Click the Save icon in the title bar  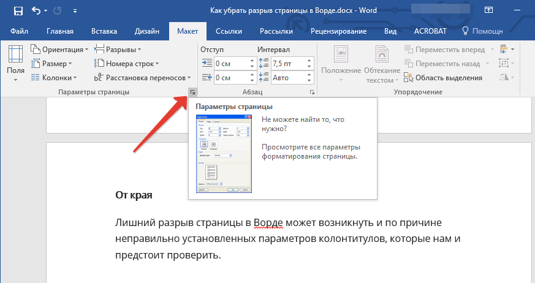18,11
